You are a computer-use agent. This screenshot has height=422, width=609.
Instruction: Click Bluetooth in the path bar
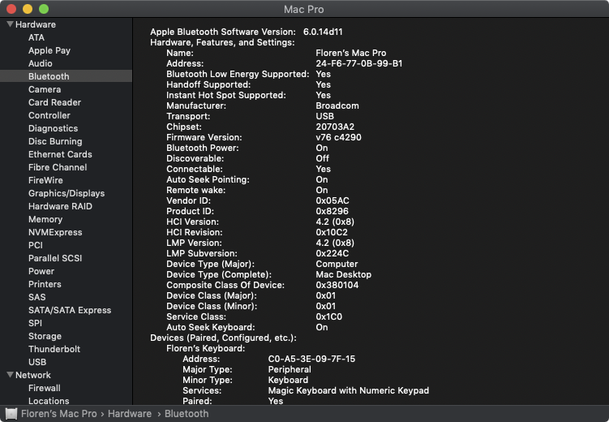tap(187, 414)
